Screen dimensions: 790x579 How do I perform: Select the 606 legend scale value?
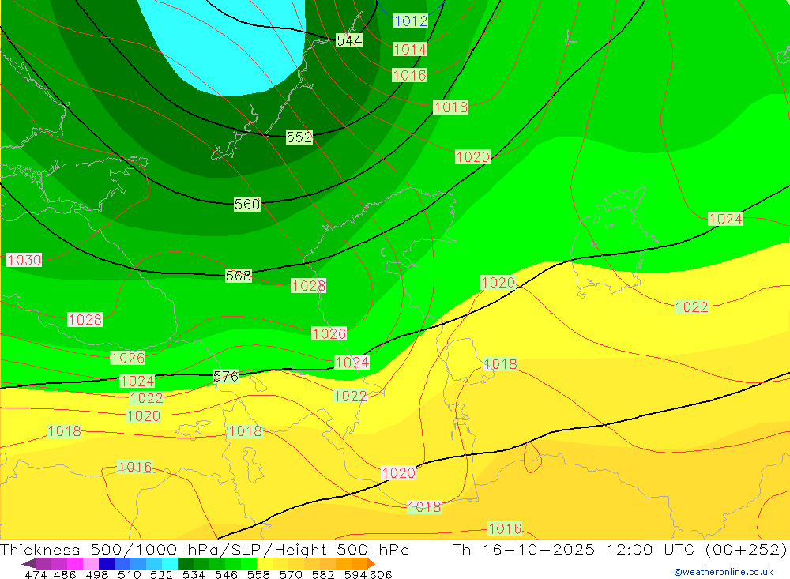tap(381, 574)
